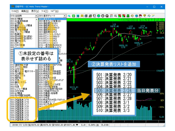Choose 510:決算発表 2/28 from the left list
175x131 pixels.
[20, 119]
